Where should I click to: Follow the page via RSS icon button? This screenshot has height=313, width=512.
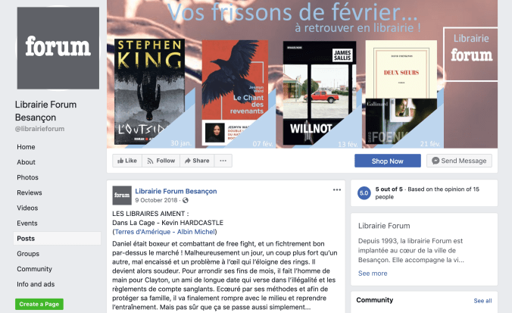(161, 161)
